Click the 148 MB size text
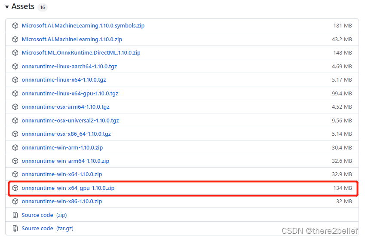The height and width of the screenshot is (238, 365). (342, 53)
